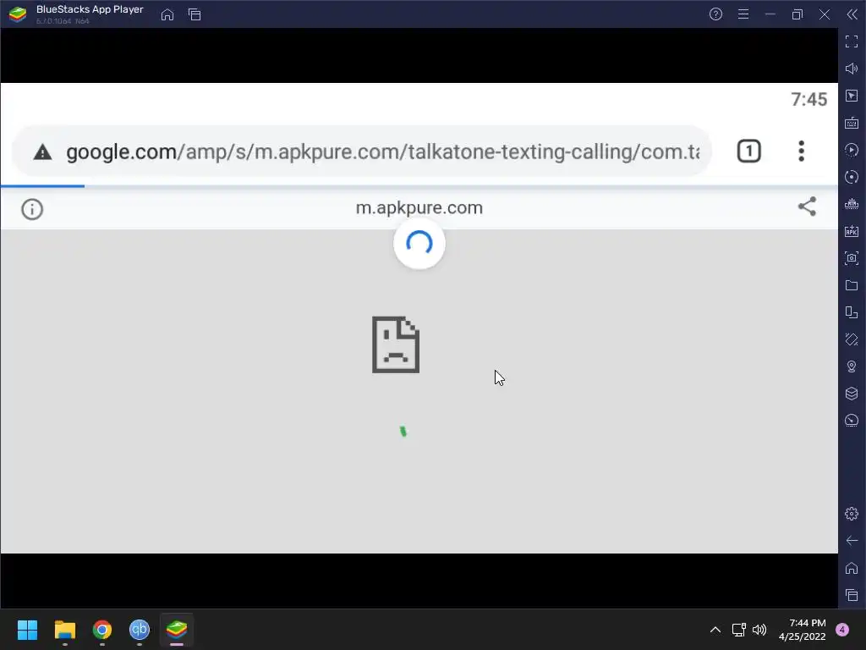Open the notification badge showing 4

842,630
